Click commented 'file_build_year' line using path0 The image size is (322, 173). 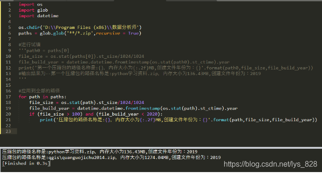click(x=124, y=62)
